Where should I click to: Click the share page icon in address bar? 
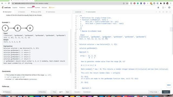[x=124, y=4]
